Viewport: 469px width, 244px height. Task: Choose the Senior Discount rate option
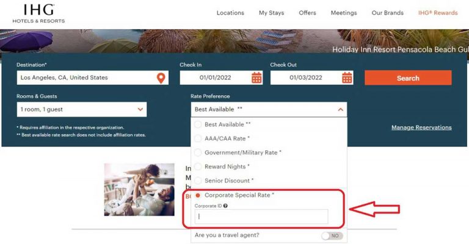pyautogui.click(x=198, y=181)
